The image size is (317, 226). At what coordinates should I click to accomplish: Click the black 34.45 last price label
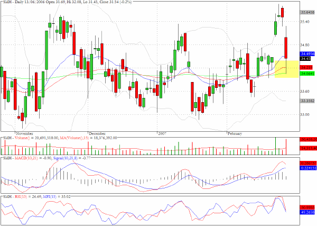point(305,59)
